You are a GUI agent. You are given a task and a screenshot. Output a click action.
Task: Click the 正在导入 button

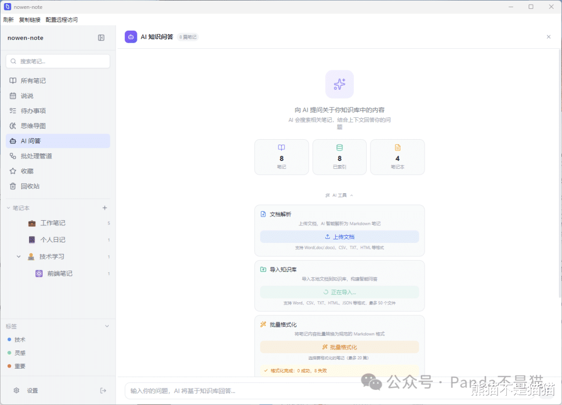pyautogui.click(x=339, y=292)
